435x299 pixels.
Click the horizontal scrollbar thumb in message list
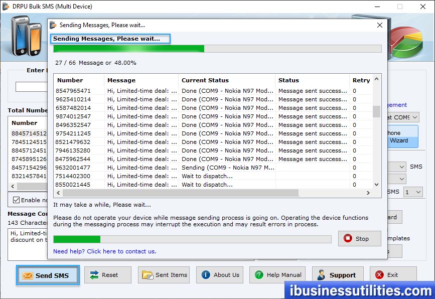[181, 193]
